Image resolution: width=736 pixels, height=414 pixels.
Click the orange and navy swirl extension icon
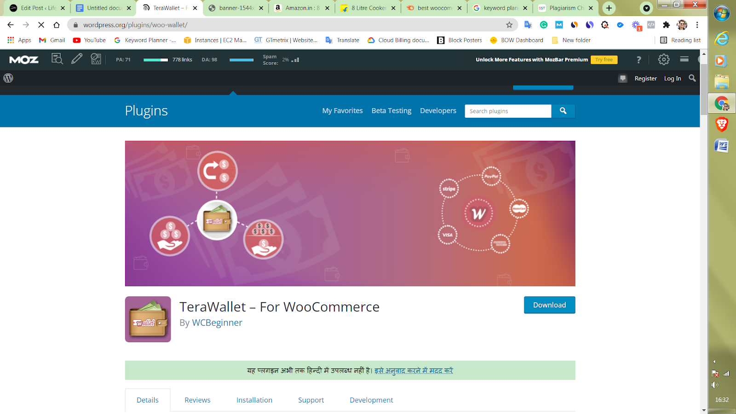click(x=575, y=25)
